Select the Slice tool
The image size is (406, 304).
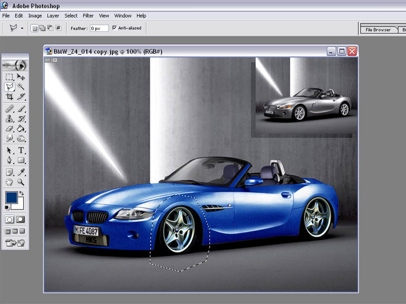click(21, 96)
